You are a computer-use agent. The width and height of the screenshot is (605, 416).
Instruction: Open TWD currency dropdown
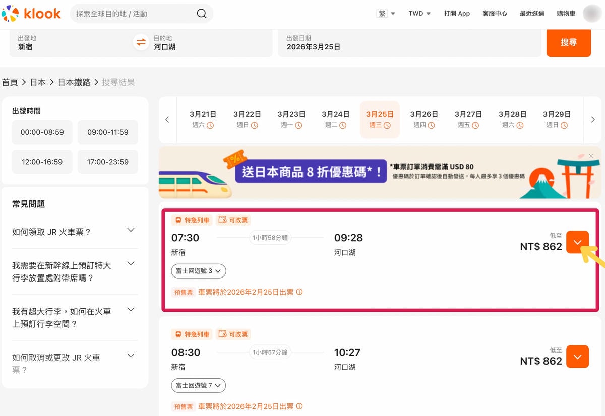point(419,14)
